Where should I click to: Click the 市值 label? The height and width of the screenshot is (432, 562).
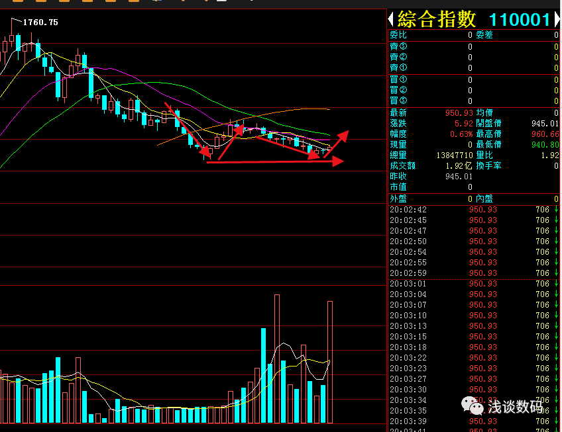398,187
